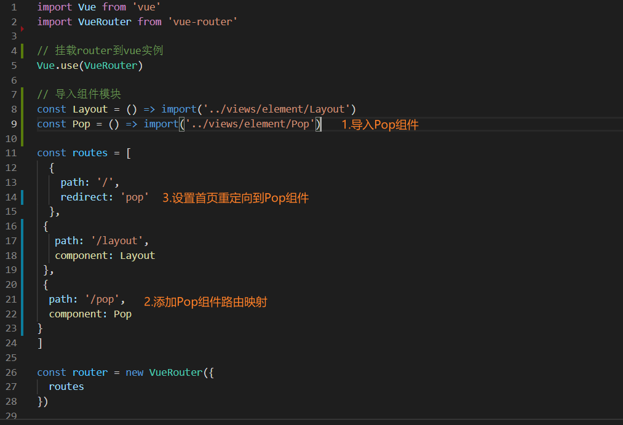This screenshot has width=623, height=425.
Task: Click the 'const' keyword on line 11
Action: 52,153
